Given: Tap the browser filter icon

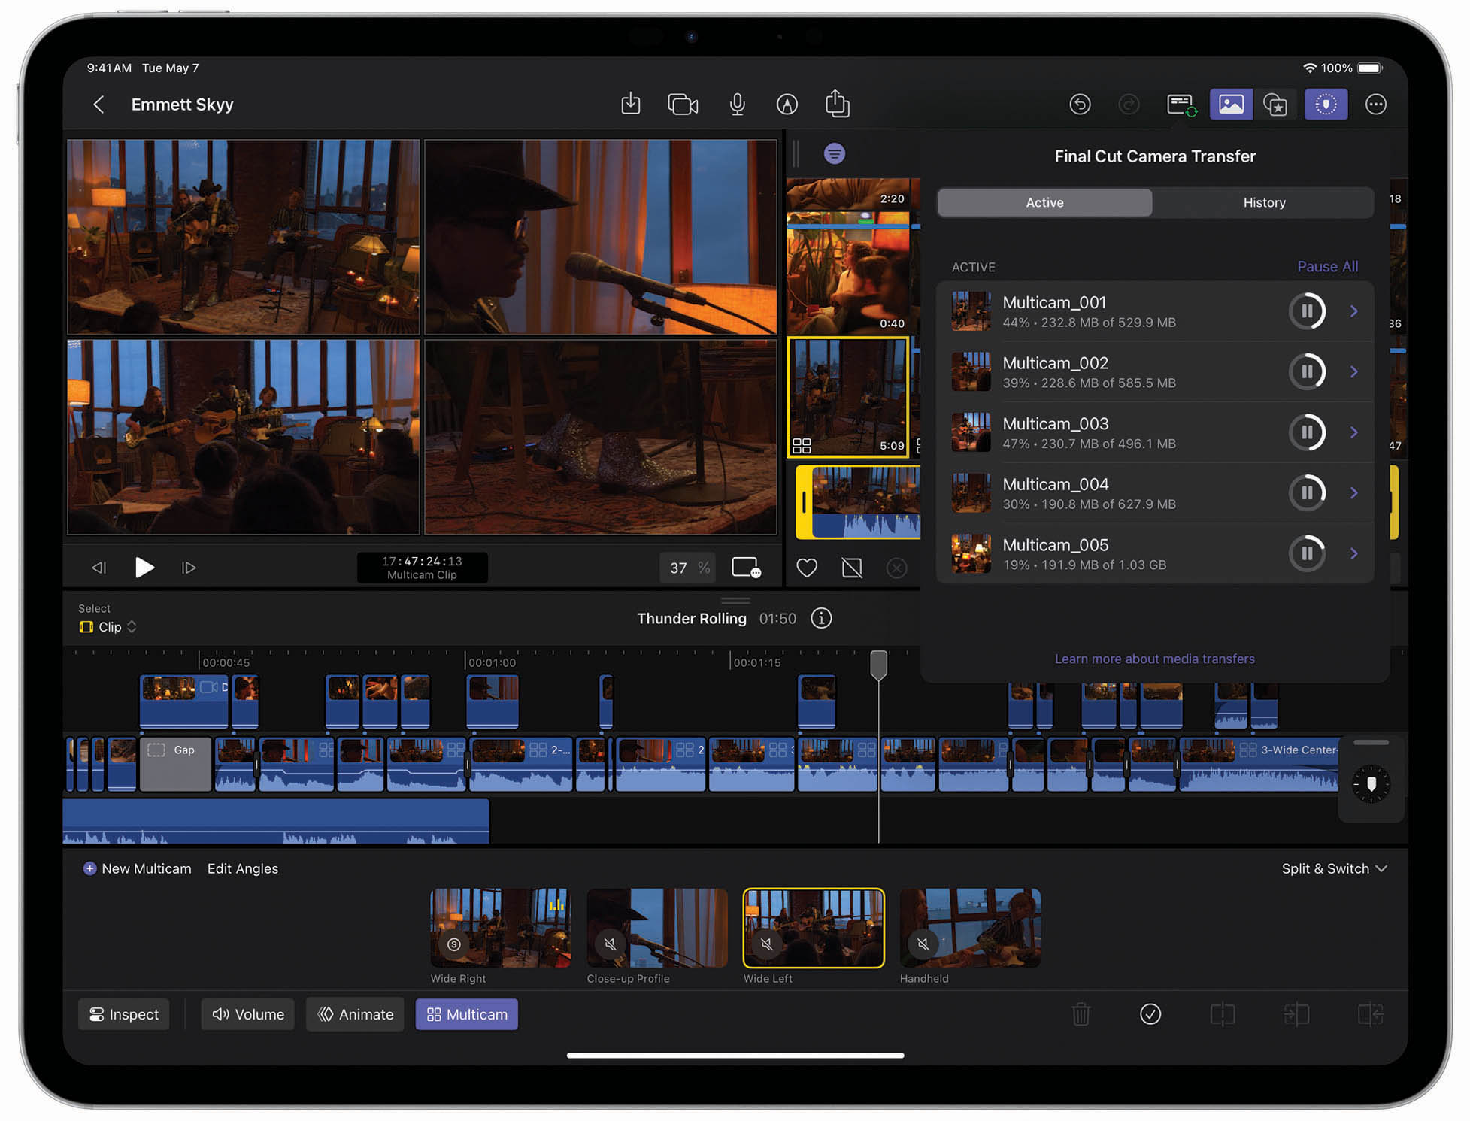Looking at the screenshot, I should click(x=834, y=154).
